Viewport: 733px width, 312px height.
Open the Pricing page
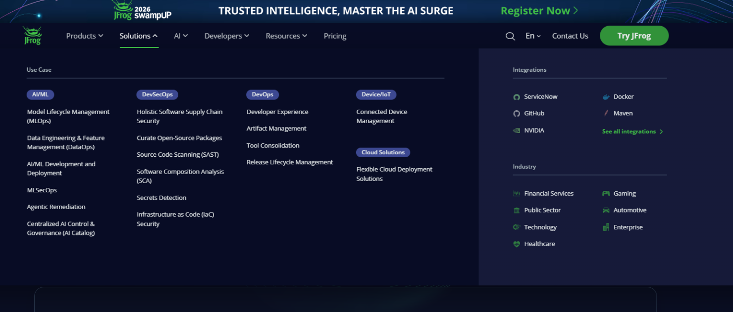[335, 36]
